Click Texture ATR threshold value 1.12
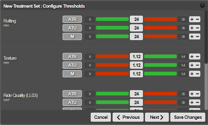 click(136, 57)
